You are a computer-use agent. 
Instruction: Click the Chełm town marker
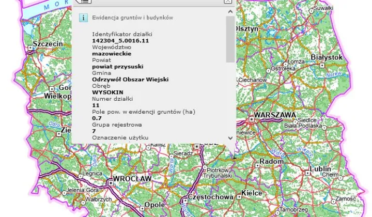tap(340, 178)
